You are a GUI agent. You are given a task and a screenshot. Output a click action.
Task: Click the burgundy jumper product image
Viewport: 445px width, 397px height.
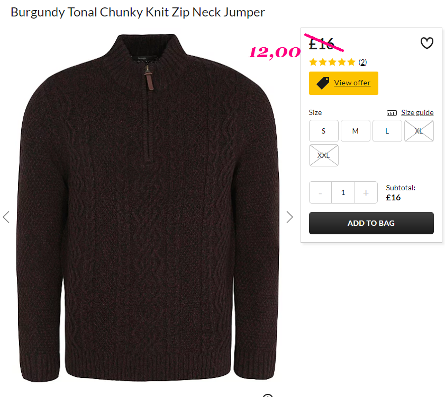[148, 208]
